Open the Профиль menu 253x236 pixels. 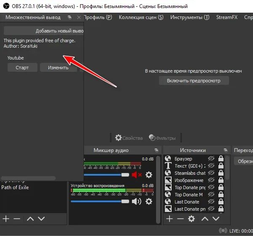click(98, 17)
